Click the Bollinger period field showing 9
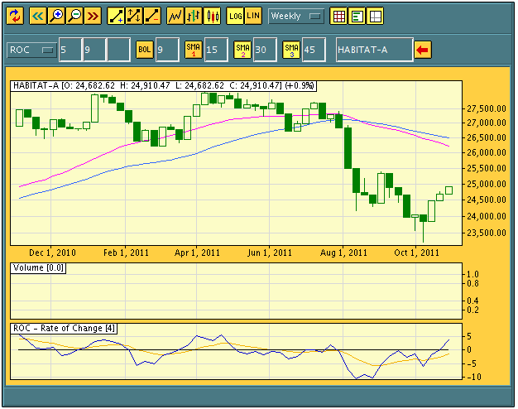 tap(166, 50)
